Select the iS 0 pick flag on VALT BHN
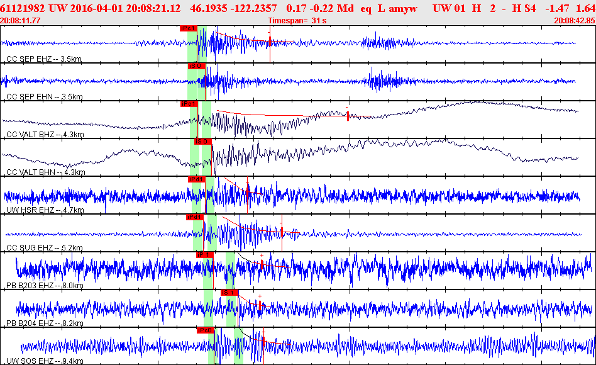 click(202, 142)
